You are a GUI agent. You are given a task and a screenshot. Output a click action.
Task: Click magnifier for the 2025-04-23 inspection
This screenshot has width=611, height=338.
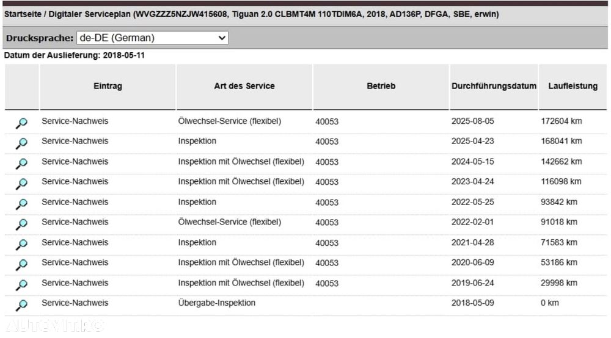pyautogui.click(x=21, y=143)
